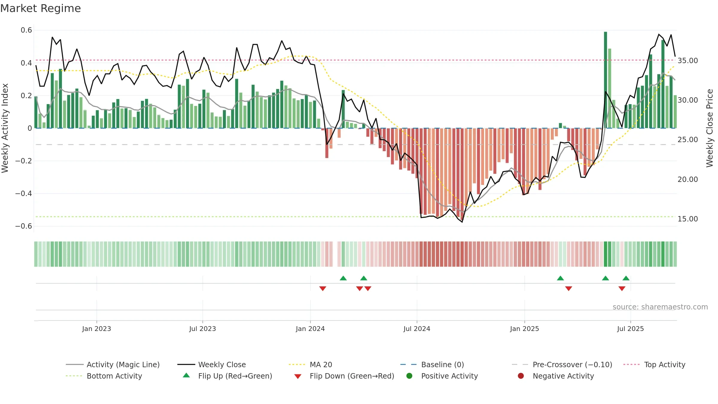The width and height of the screenshot is (718, 404).
Task: Click the Jul 2023 axis label
Action: 203,329
